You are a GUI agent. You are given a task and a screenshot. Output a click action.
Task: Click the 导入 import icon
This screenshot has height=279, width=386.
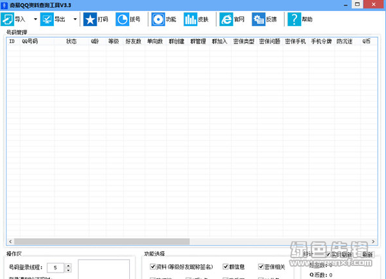point(7,19)
